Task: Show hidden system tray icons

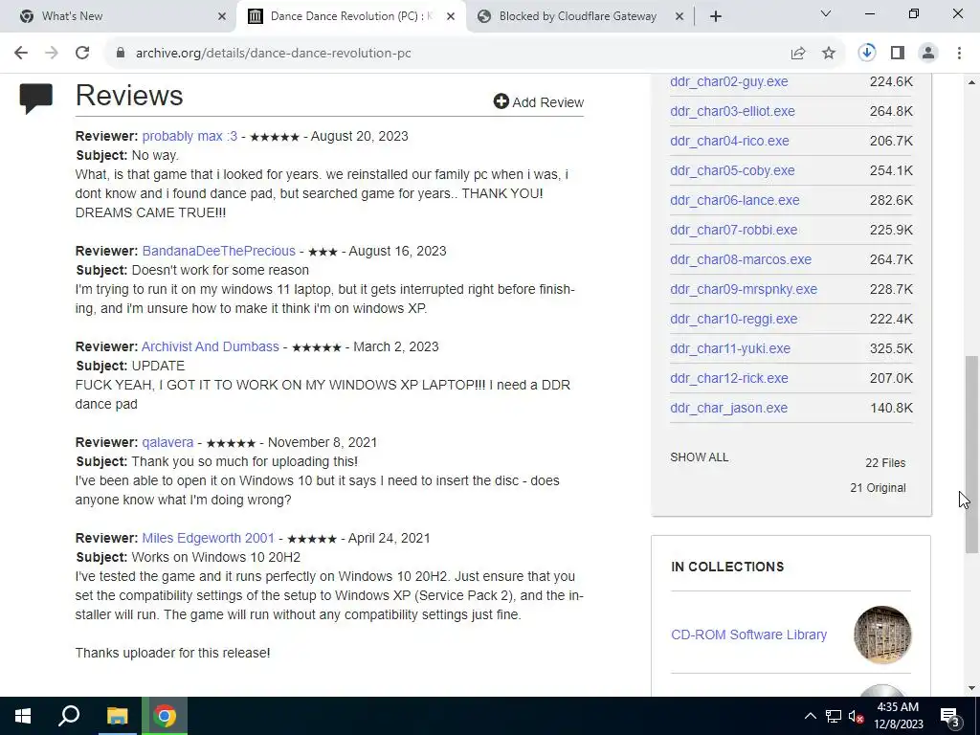Action: coord(810,716)
